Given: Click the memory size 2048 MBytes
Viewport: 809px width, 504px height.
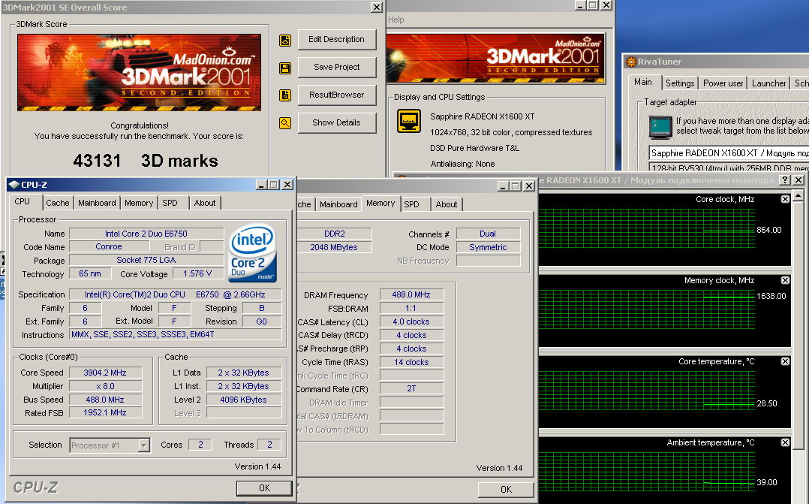Looking at the screenshot, I should tap(334, 247).
